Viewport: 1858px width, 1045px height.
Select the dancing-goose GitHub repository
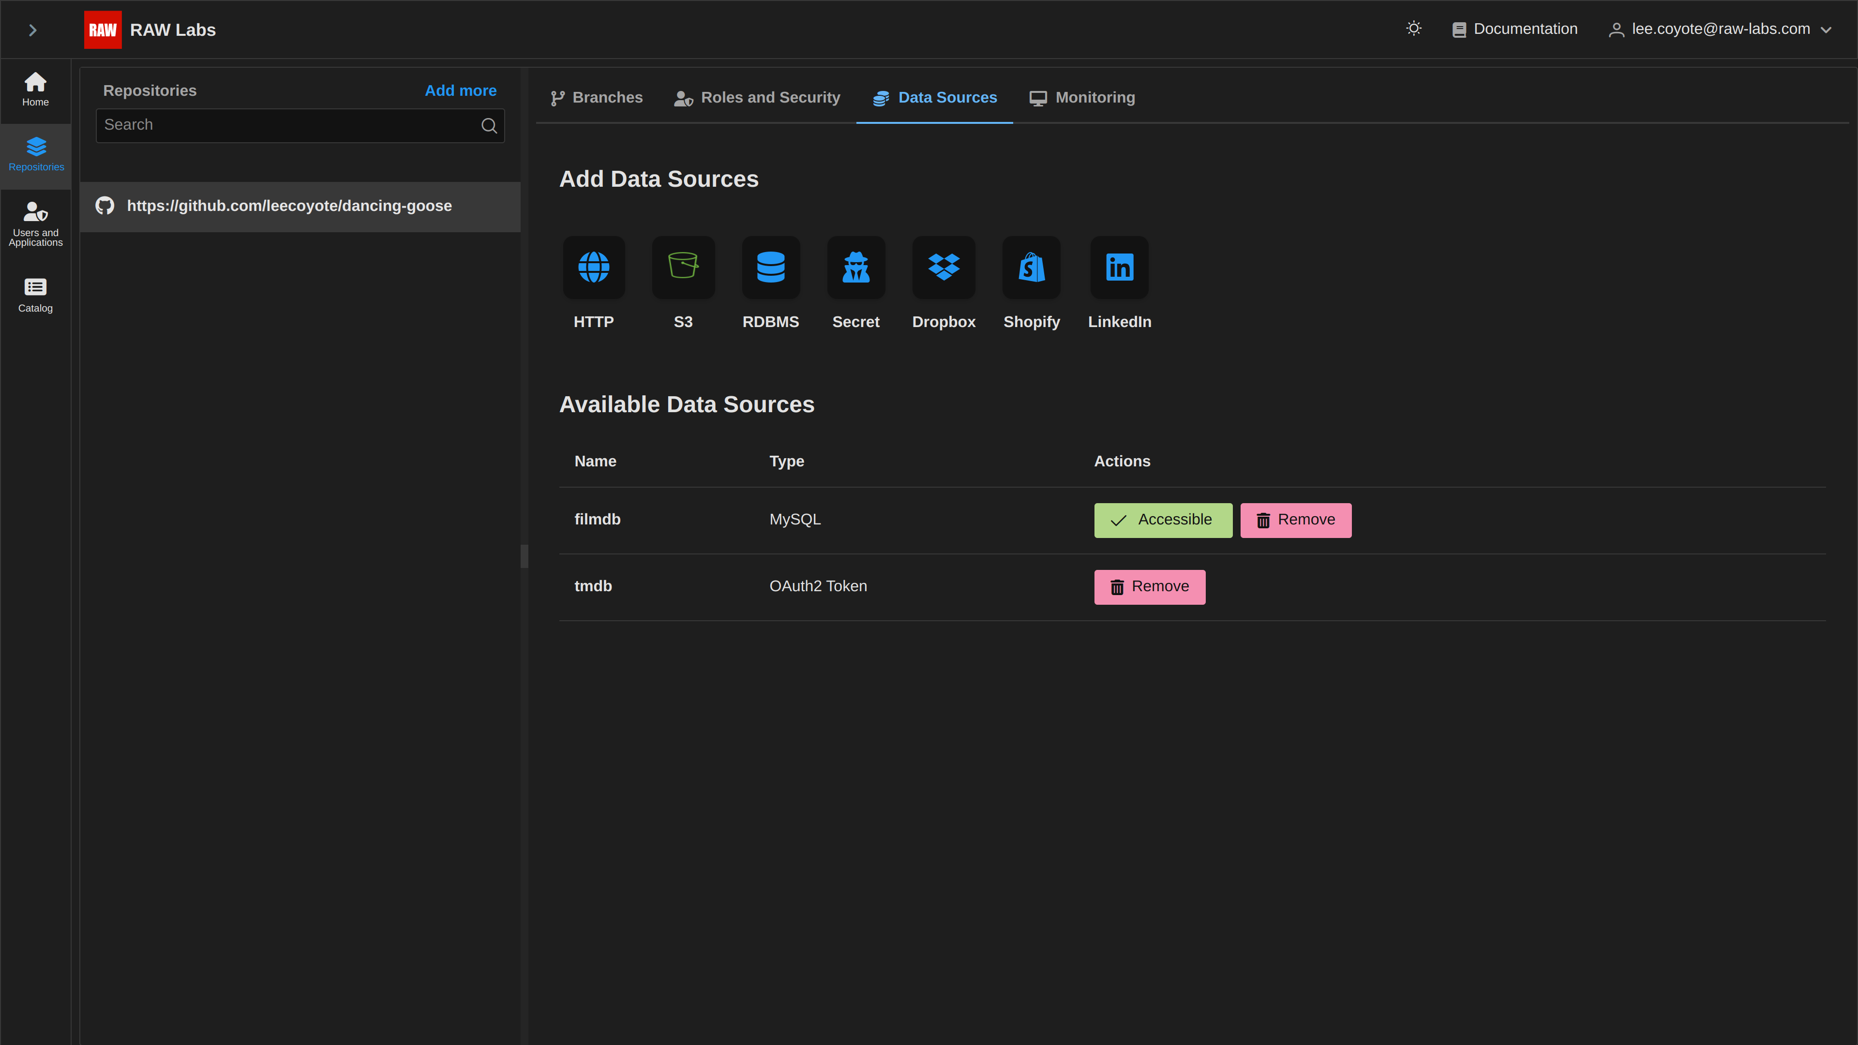300,206
